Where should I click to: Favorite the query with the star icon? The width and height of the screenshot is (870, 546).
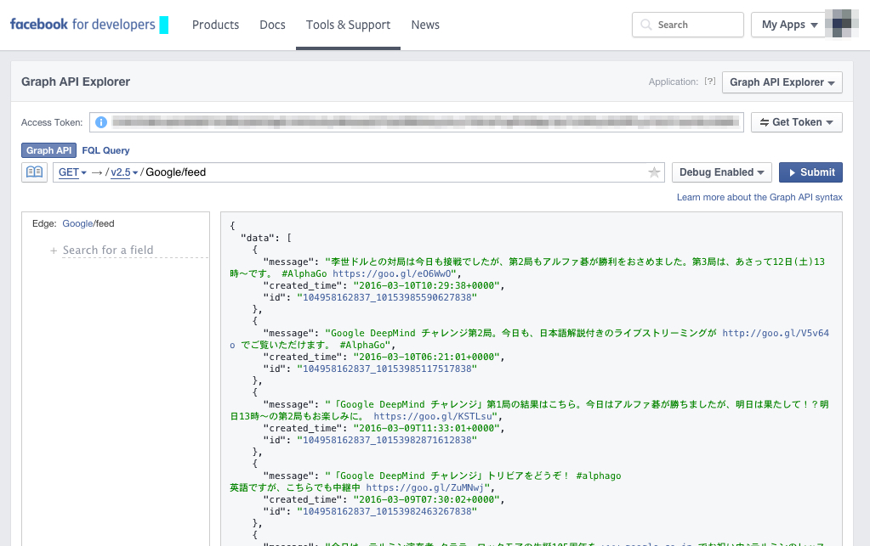[654, 172]
